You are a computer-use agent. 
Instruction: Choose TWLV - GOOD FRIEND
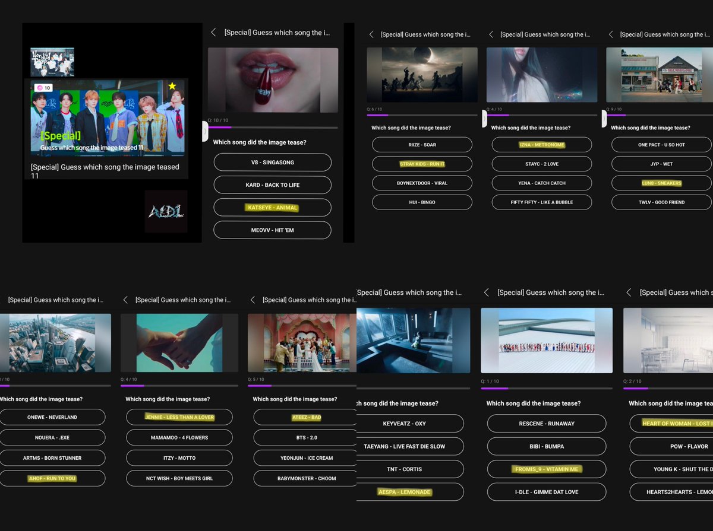tap(661, 202)
